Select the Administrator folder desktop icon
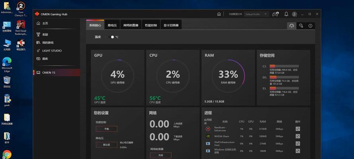Image resolution: width=354 pixels, height=159 pixels. [x=7, y=8]
